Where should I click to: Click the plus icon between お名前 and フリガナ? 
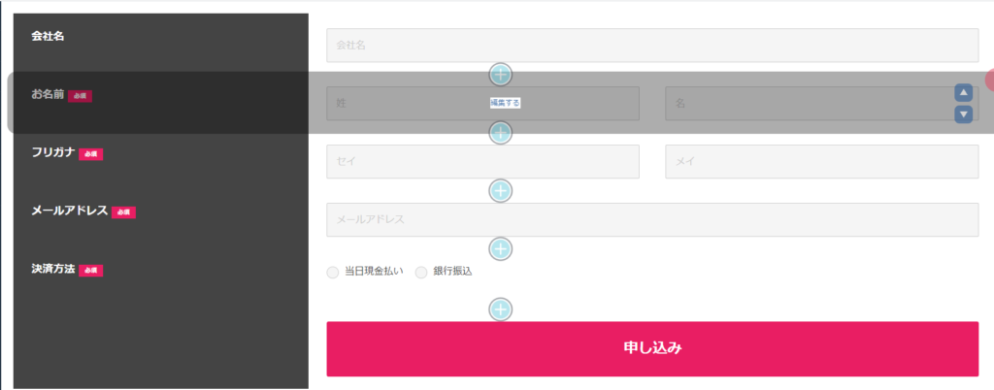tap(500, 133)
